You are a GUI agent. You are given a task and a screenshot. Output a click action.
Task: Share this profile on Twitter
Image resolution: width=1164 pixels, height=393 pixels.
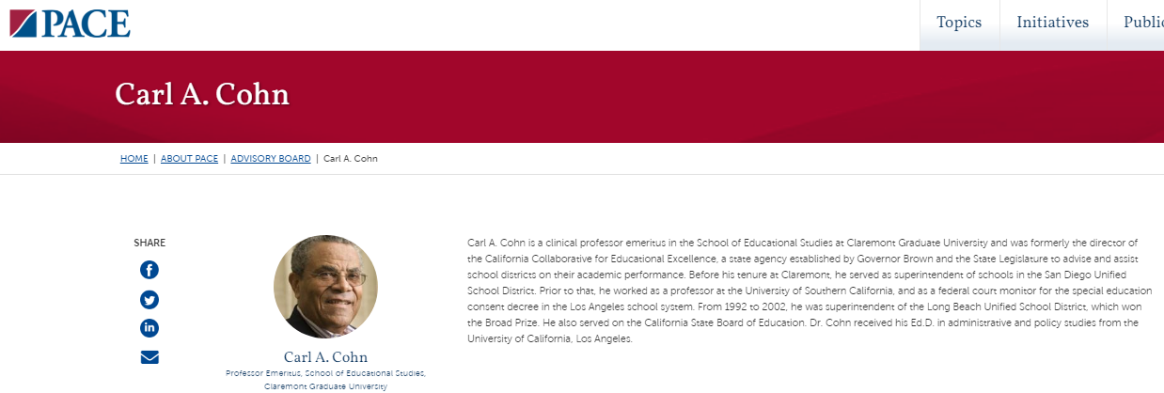(x=149, y=300)
